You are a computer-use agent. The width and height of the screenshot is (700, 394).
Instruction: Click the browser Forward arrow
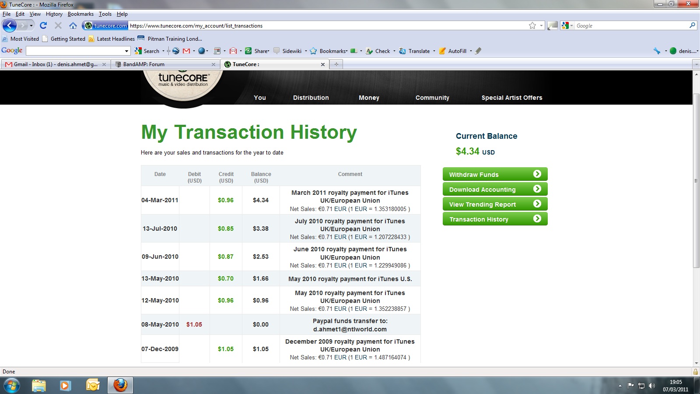(x=23, y=25)
